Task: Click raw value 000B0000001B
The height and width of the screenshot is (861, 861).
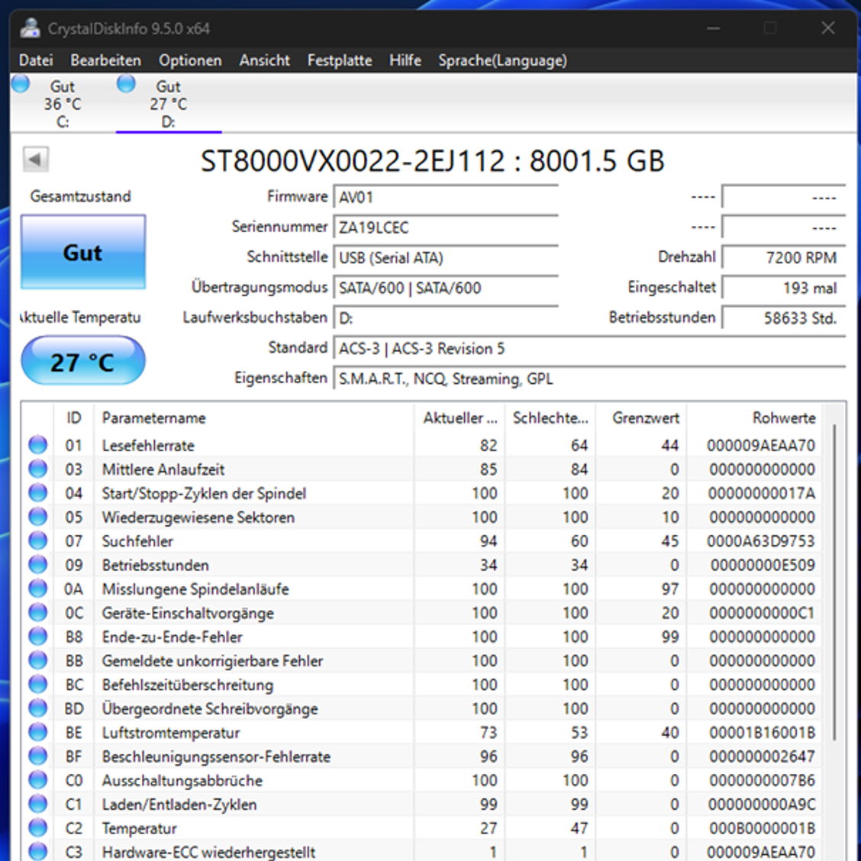Action: [x=763, y=829]
